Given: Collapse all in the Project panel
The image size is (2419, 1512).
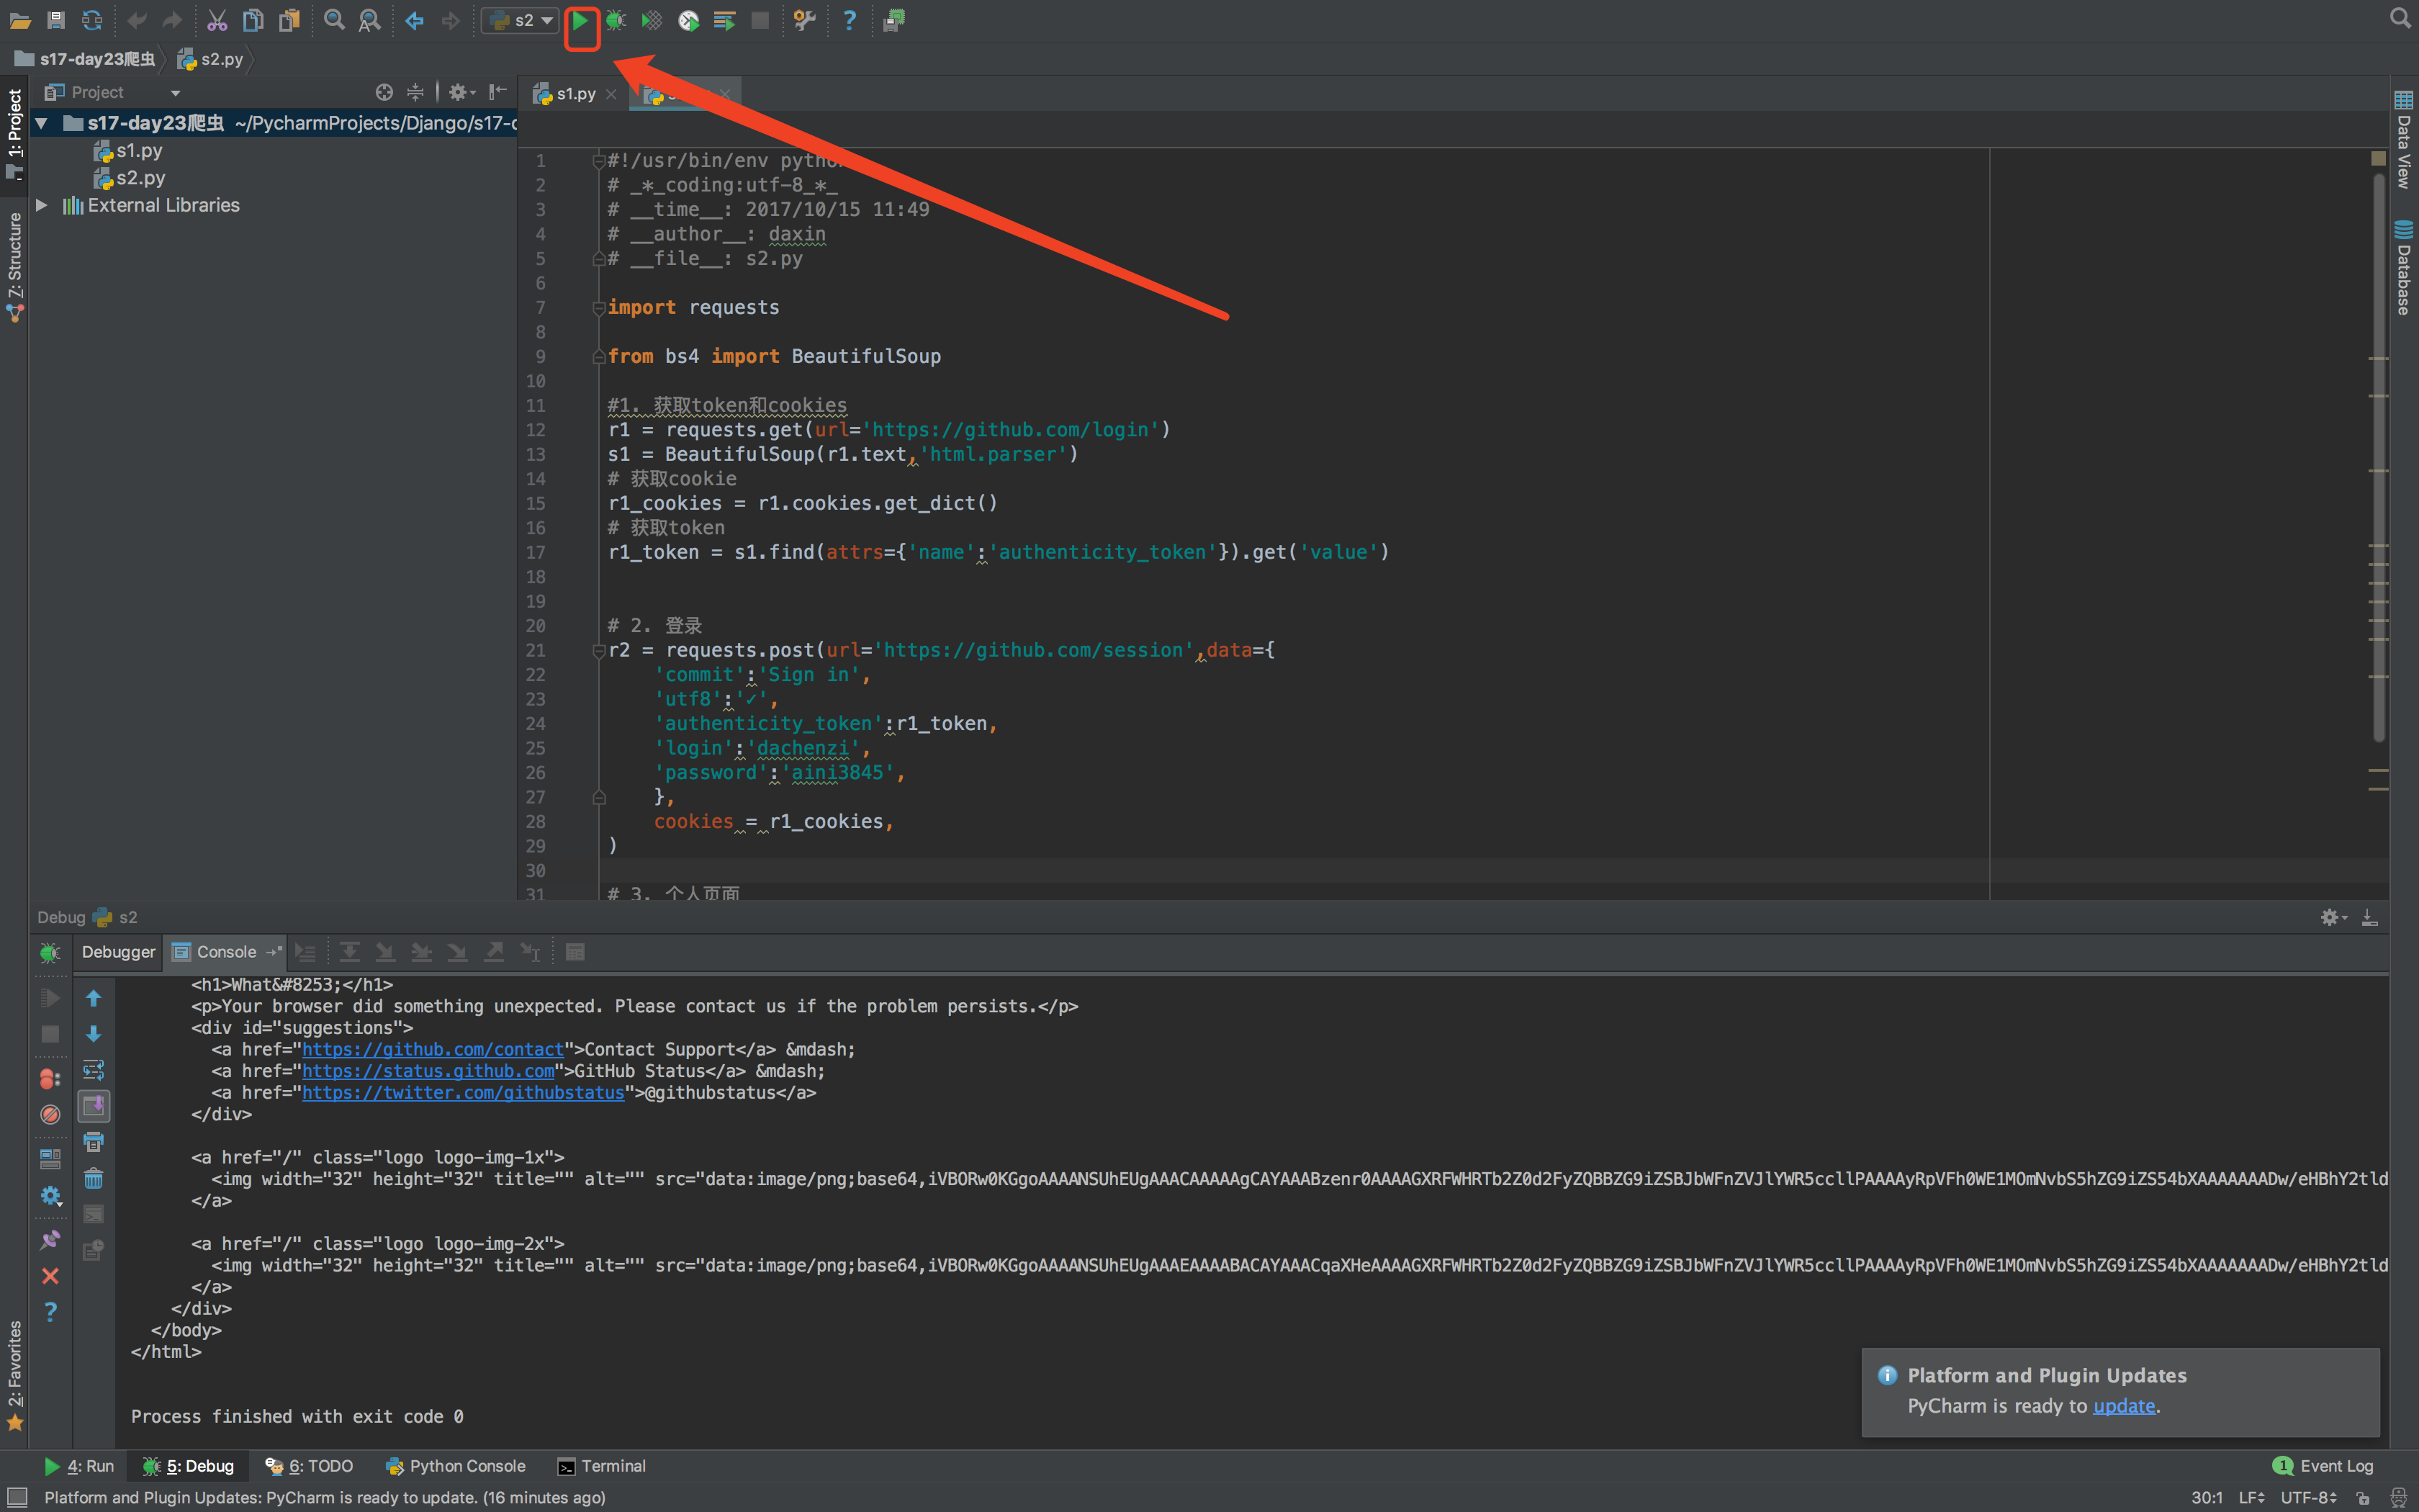Looking at the screenshot, I should 416,92.
